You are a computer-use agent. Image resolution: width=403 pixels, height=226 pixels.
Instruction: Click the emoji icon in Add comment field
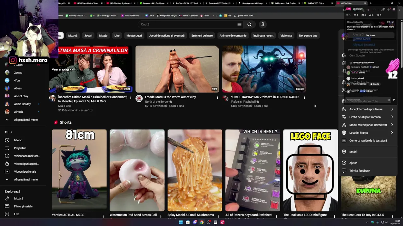coord(389,100)
